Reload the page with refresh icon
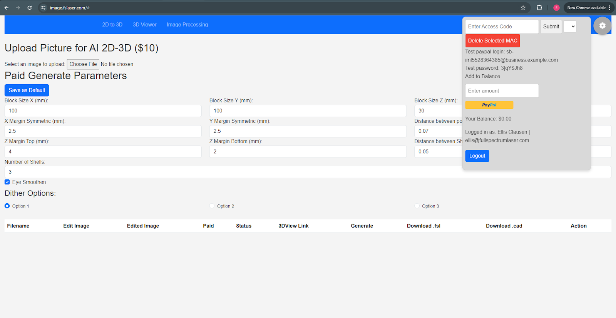The width and height of the screenshot is (616, 318). [x=30, y=8]
